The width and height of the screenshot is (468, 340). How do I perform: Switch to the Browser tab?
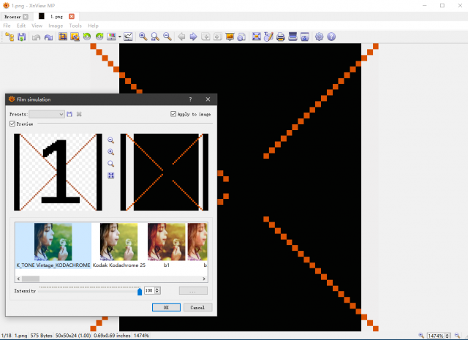pos(12,17)
